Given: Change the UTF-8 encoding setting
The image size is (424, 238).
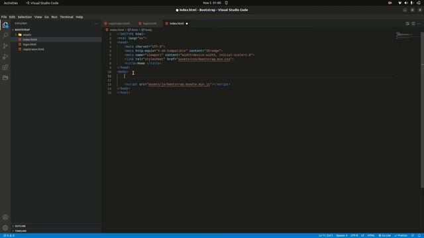Looking at the screenshot, I should [x=354, y=235].
